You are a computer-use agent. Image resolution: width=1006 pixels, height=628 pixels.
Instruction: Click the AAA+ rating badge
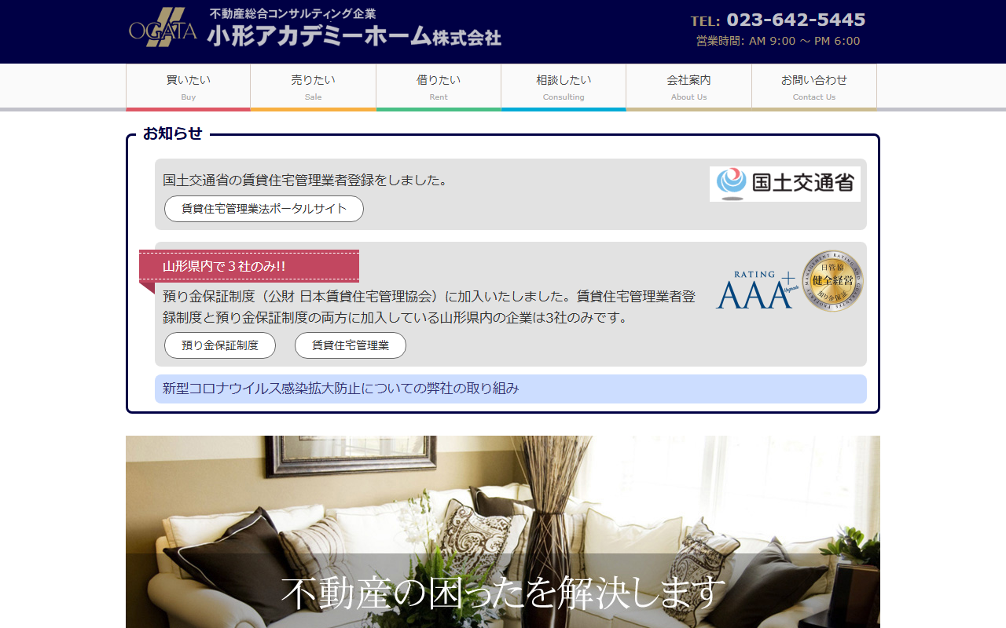(756, 290)
